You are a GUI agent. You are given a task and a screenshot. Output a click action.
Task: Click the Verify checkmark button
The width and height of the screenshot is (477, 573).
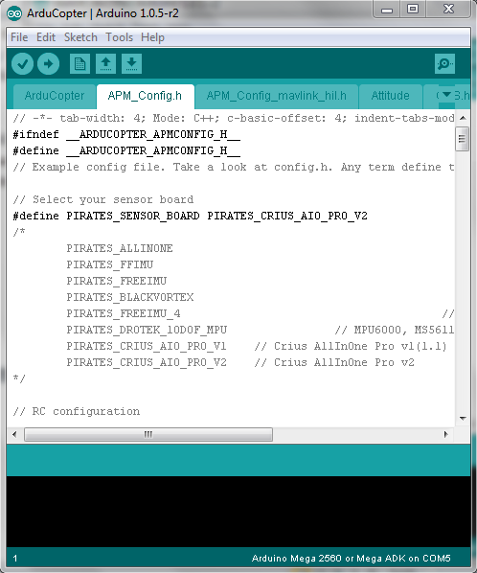22,64
